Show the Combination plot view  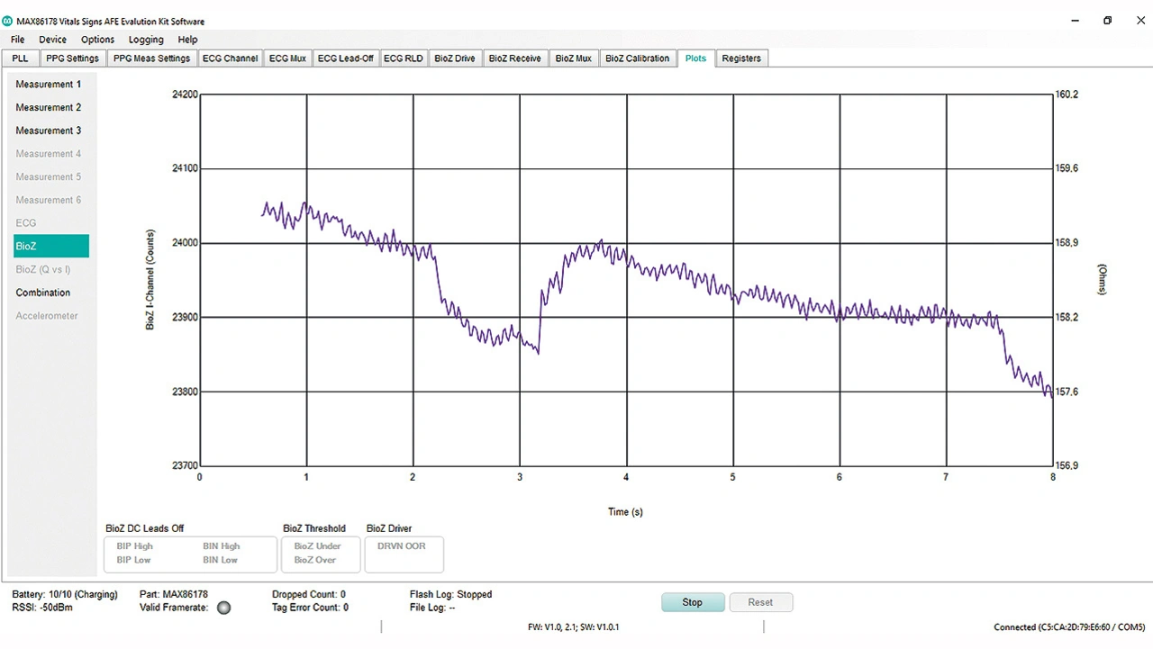[x=43, y=293]
